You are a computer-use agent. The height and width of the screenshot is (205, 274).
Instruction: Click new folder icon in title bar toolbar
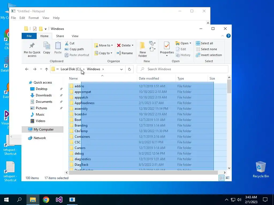click(41, 29)
